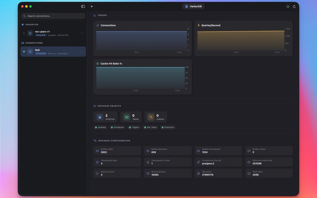Click the database icon on the Schemas stat card
Viewport: 317px width, 198px height.
pos(99,117)
